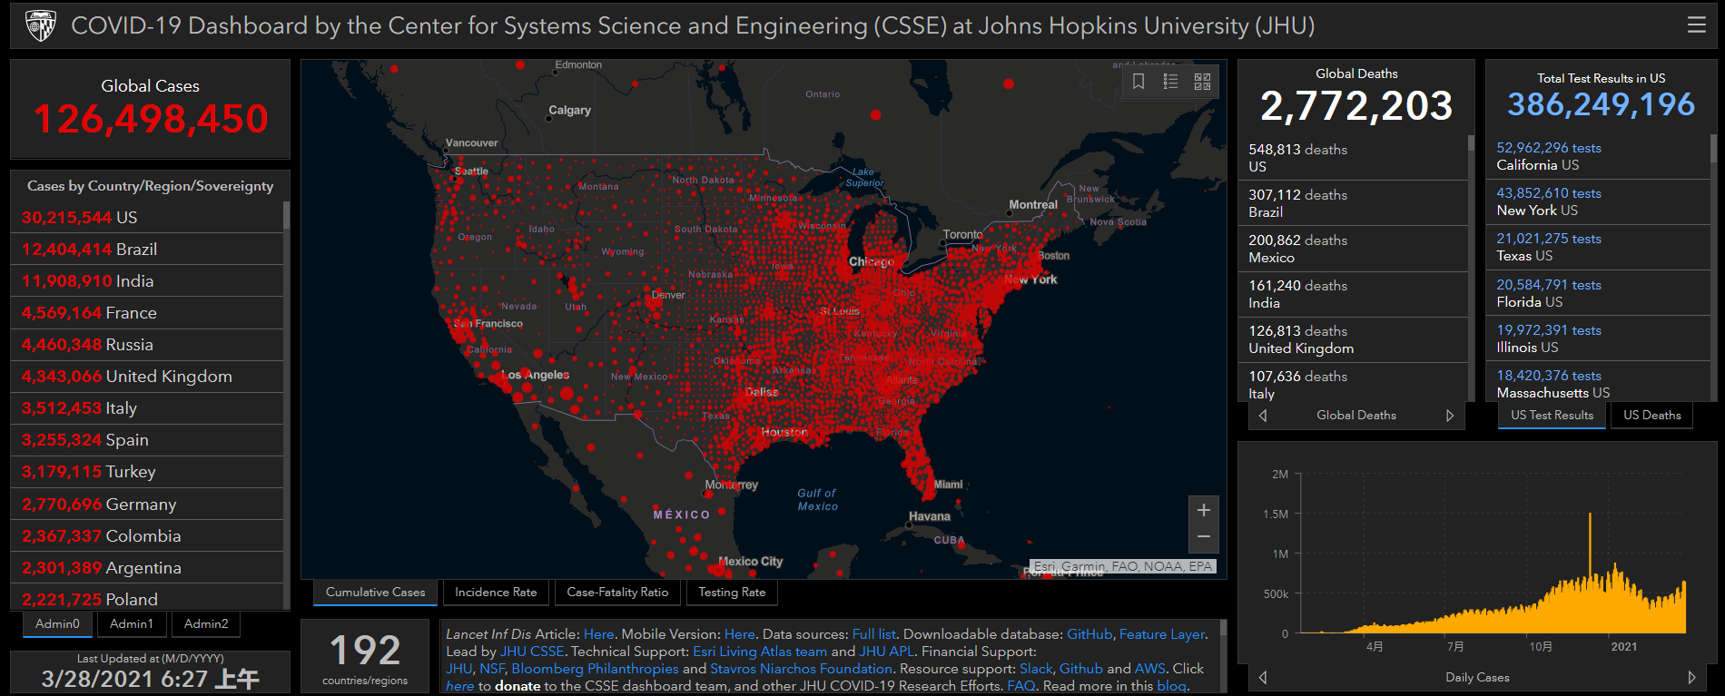Select Spain in the cases list
The width and height of the screenshot is (1725, 696).
click(x=147, y=440)
